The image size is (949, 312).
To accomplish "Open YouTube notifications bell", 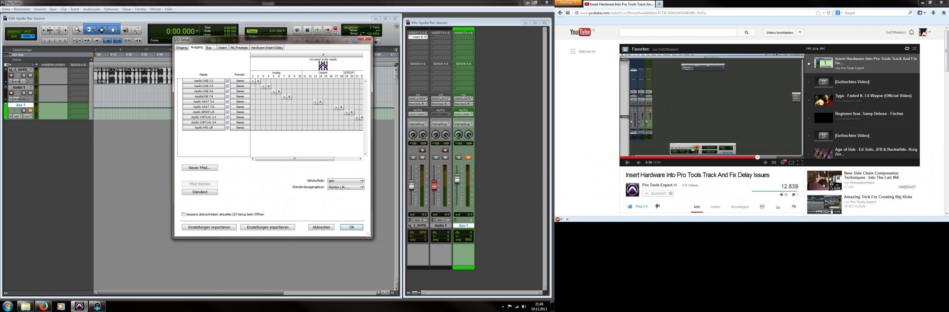I will click(911, 32).
